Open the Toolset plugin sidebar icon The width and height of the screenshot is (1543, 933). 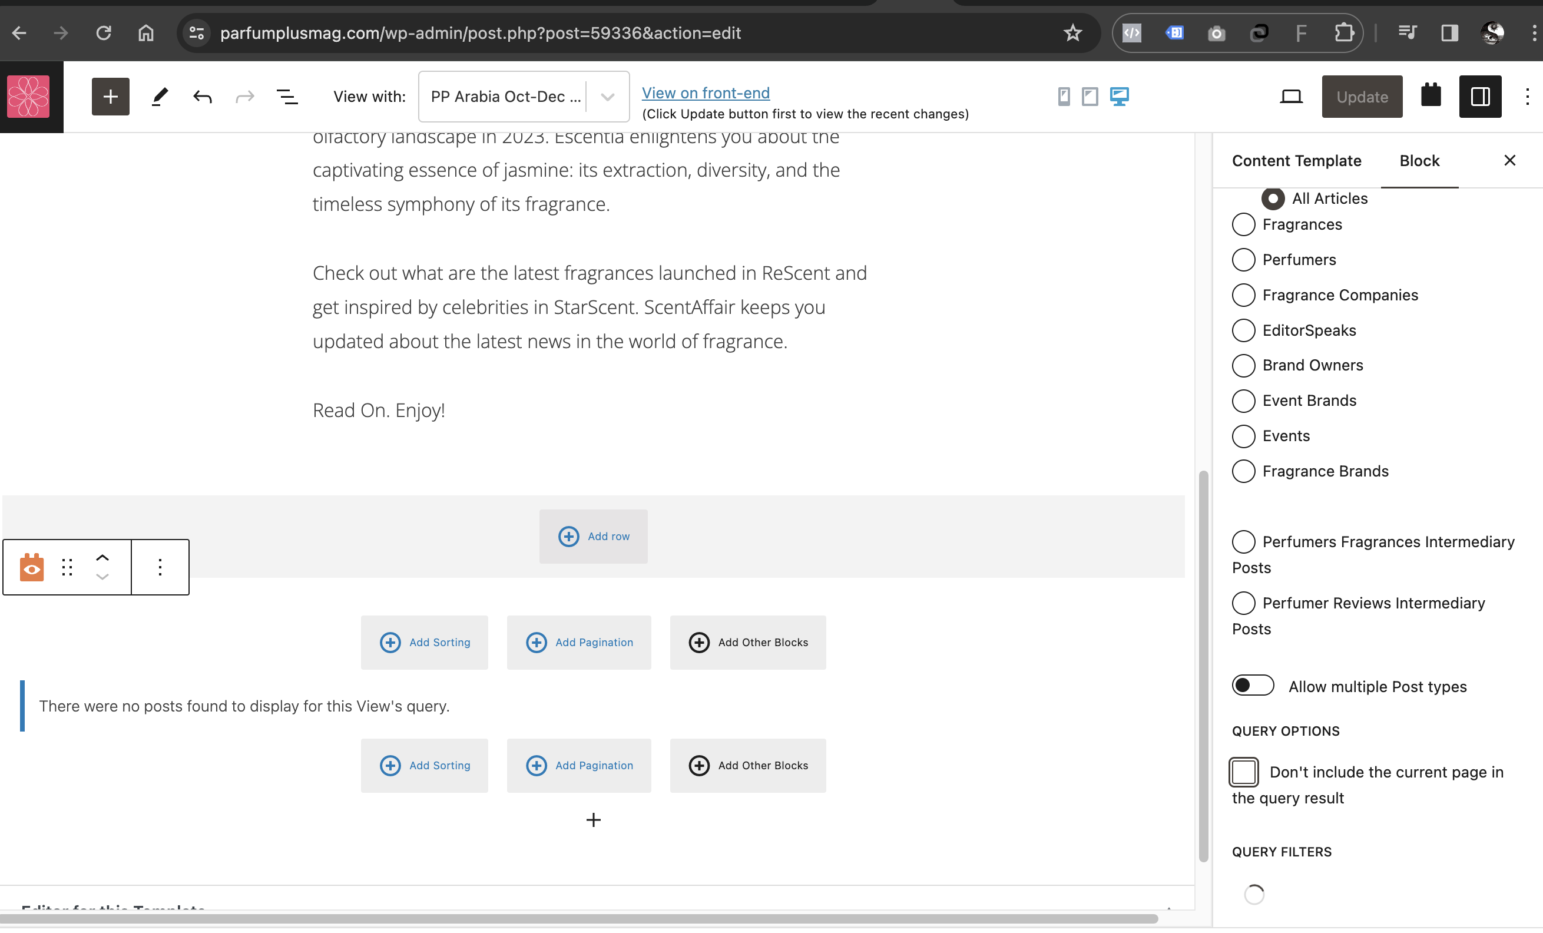(x=1431, y=95)
